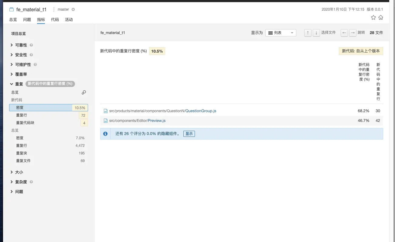
Task: Select previous file with up arrow button
Action: pyautogui.click(x=308, y=33)
